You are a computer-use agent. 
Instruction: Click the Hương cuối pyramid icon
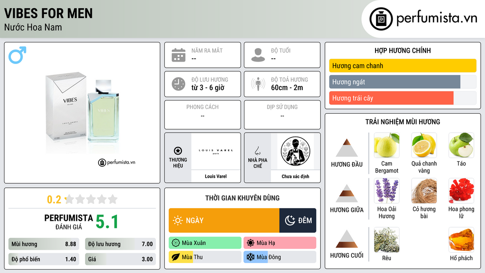point(347,239)
